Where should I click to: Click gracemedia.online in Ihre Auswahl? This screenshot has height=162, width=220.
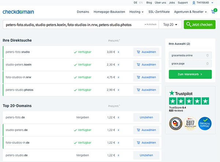click(182, 55)
